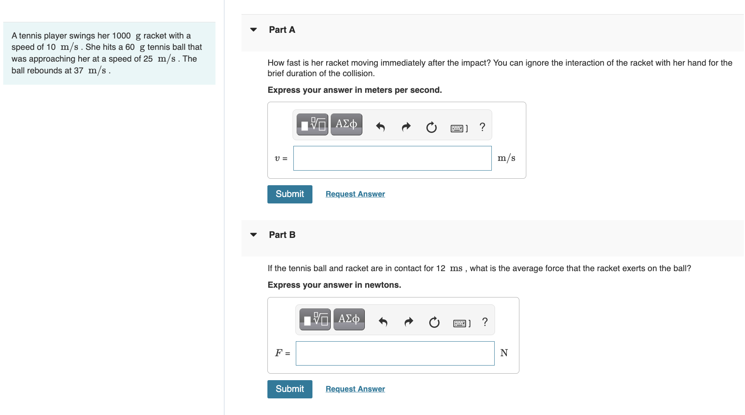
Task: Undo last entry in Part B toolbar
Action: 383,322
